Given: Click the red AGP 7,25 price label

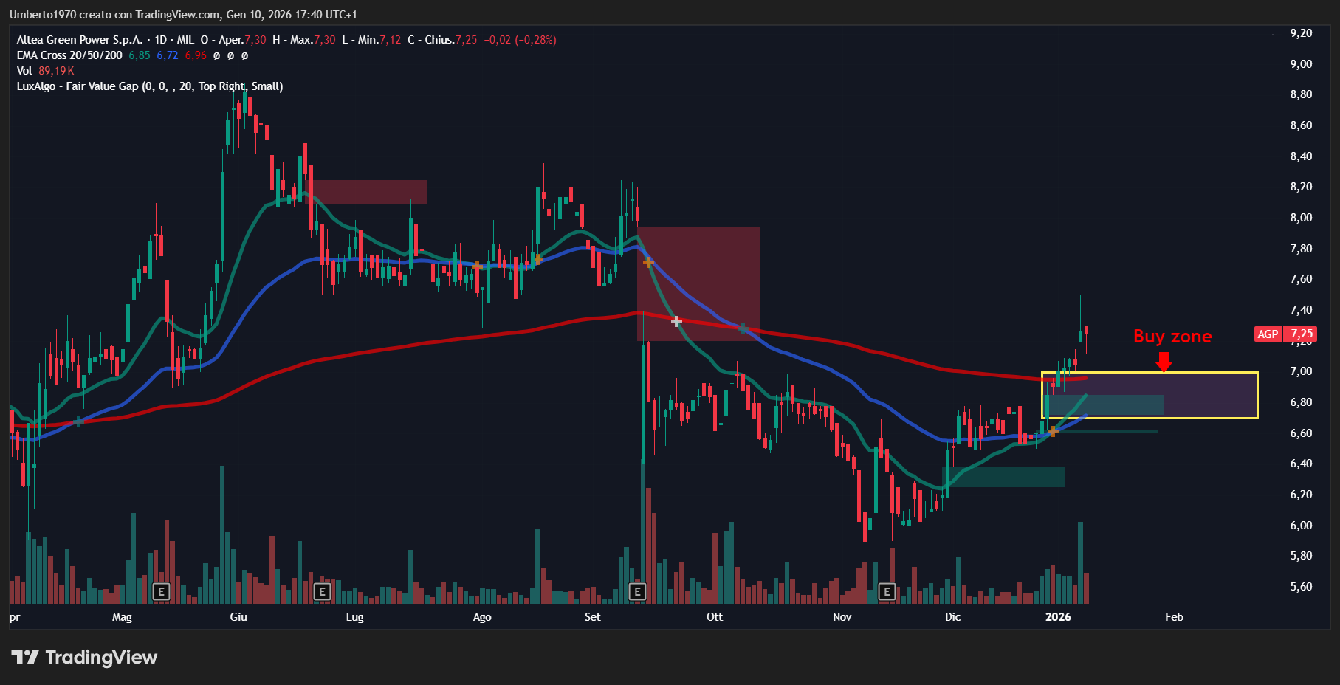Looking at the screenshot, I should [1285, 334].
